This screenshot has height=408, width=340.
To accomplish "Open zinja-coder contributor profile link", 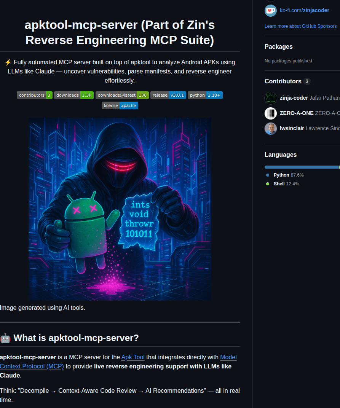I will click(294, 98).
